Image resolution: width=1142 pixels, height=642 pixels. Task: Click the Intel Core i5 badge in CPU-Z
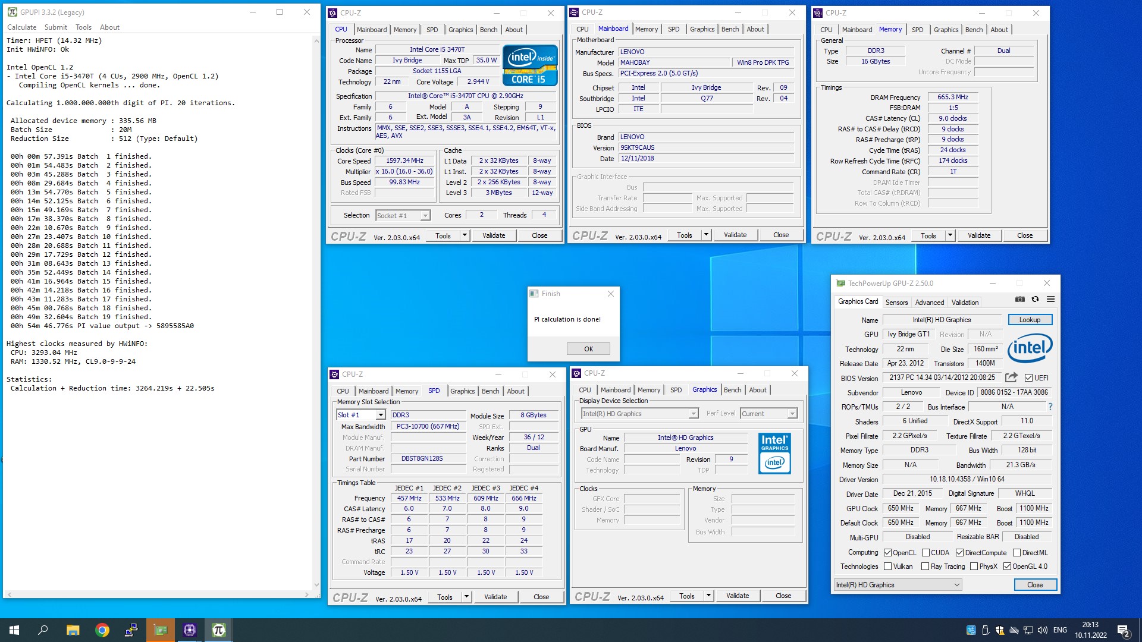530,65
